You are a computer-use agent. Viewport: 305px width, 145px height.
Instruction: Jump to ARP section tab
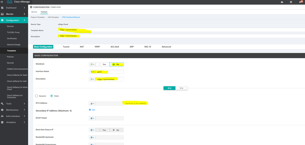tap(132, 47)
